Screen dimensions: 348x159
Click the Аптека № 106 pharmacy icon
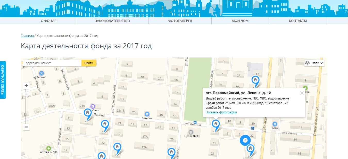point(48,148)
